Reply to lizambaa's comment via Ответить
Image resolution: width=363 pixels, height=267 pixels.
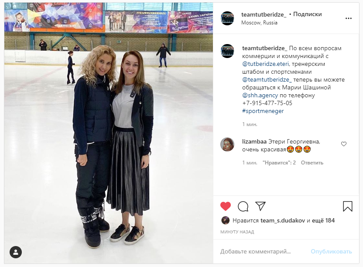click(312, 163)
